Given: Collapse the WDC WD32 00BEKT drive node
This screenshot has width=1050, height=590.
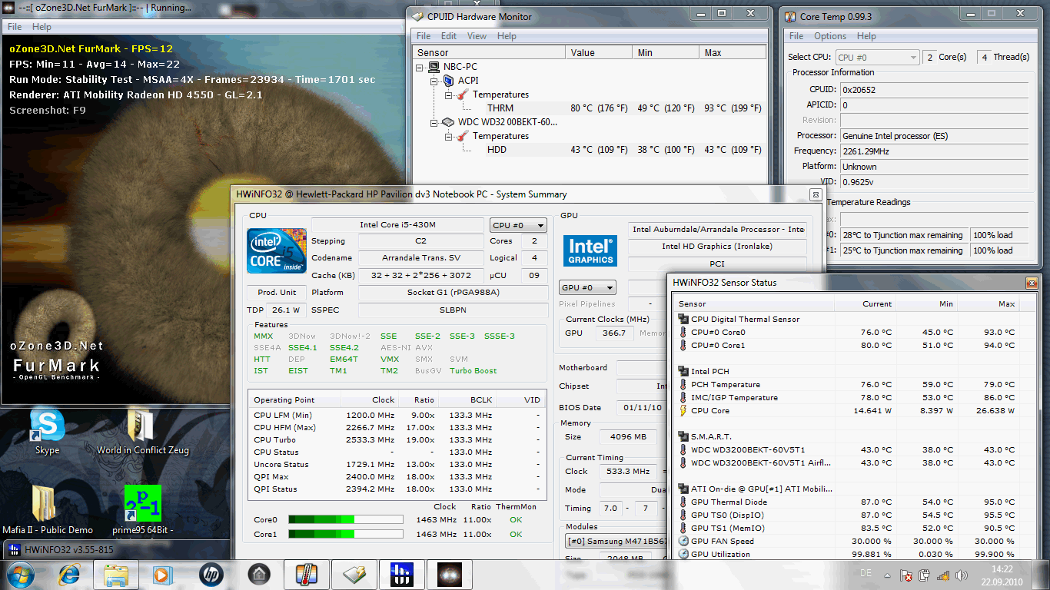Looking at the screenshot, I should (434, 122).
